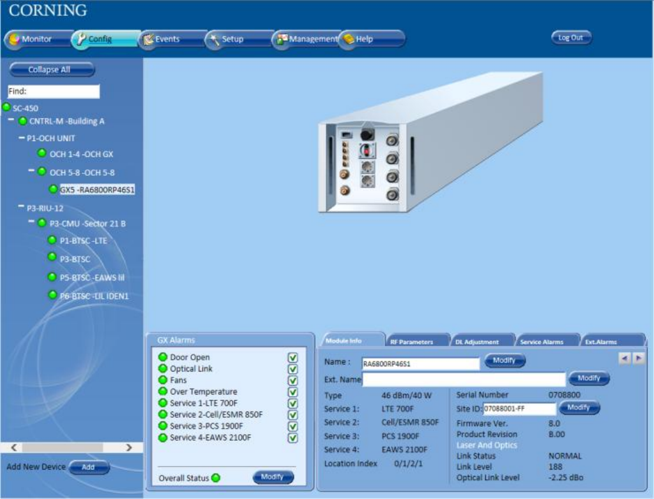Collapse the P1-OCH UNIT node
The image size is (654, 499).
(21, 137)
